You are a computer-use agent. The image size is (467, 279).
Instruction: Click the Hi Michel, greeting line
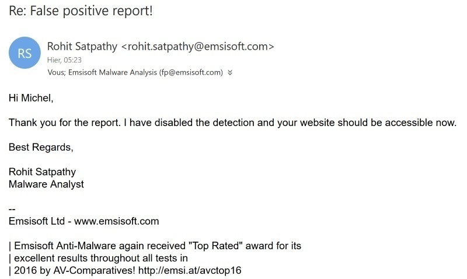point(31,98)
